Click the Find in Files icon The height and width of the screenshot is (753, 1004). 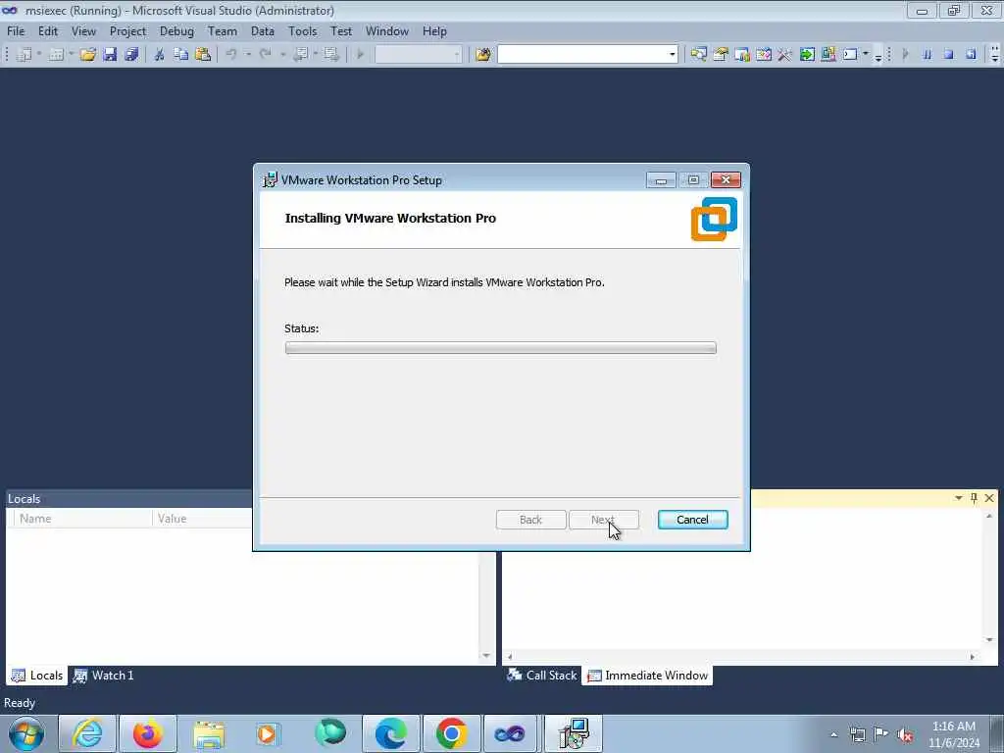(x=482, y=55)
